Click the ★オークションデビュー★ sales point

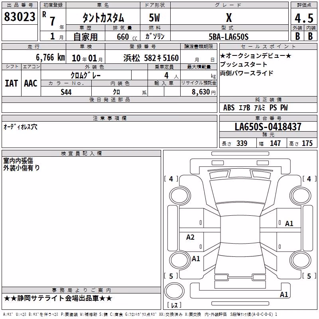256,55
